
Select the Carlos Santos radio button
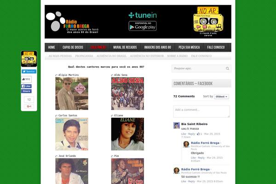click(x=57, y=116)
